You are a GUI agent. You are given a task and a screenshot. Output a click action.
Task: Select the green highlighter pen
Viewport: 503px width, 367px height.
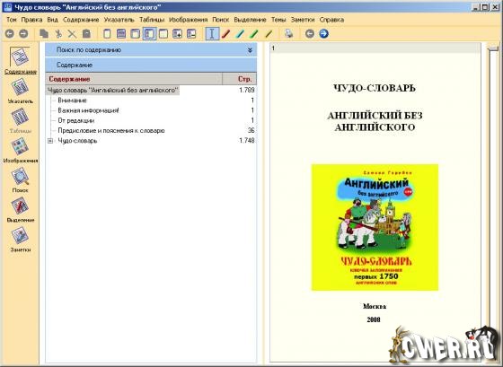tap(253, 34)
